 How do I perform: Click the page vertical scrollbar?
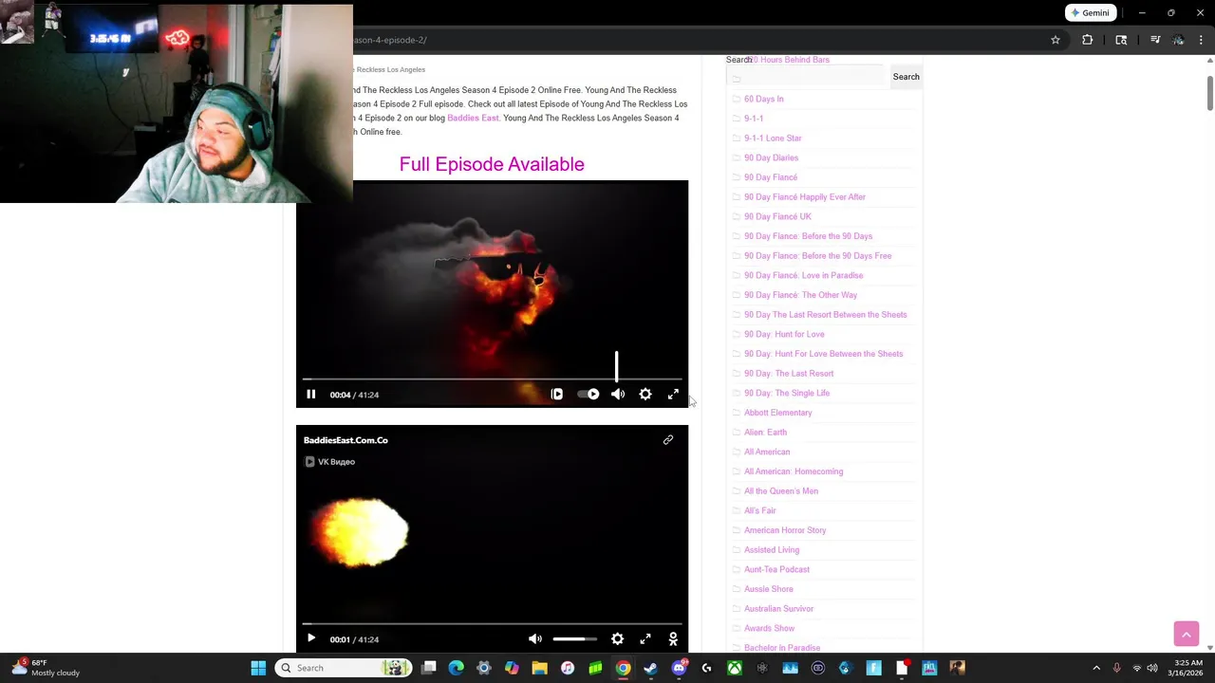click(x=1209, y=92)
